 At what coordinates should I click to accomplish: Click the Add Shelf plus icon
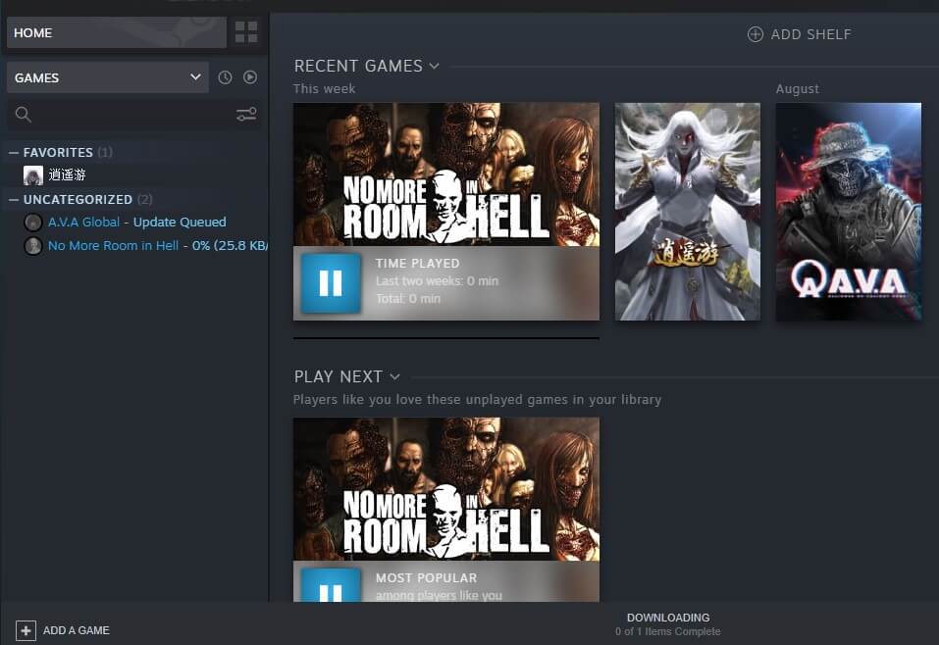tap(755, 33)
